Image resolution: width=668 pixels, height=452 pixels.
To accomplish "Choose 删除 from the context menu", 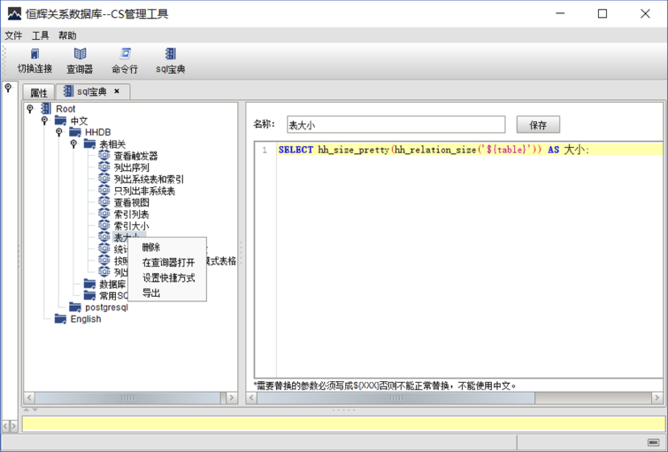I will click(151, 247).
